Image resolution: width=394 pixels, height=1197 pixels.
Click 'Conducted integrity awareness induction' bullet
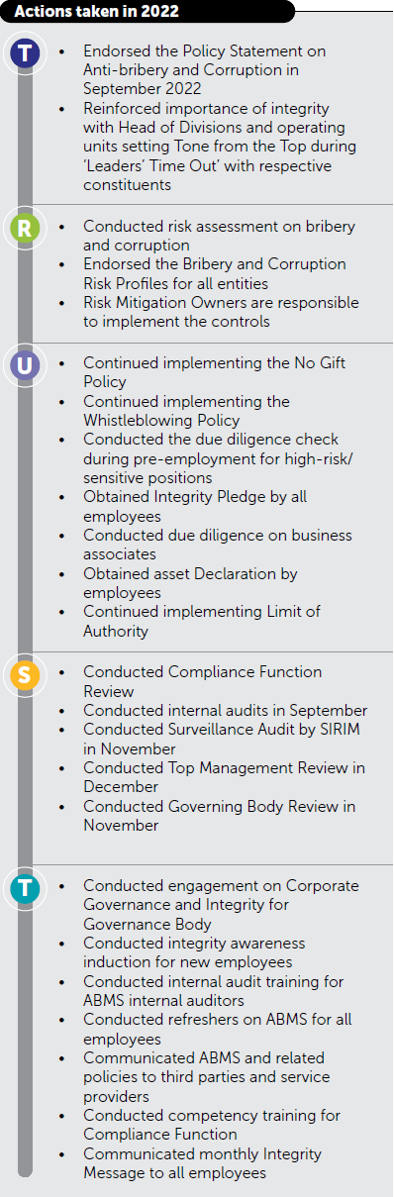(195, 952)
